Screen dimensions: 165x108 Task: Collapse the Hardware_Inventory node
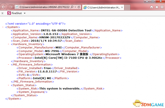(x=9, y=44)
